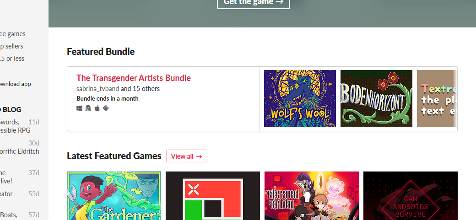Open the Bittersweet Birthday game thumbnail
This screenshot has height=220, width=476.
(x=312, y=196)
